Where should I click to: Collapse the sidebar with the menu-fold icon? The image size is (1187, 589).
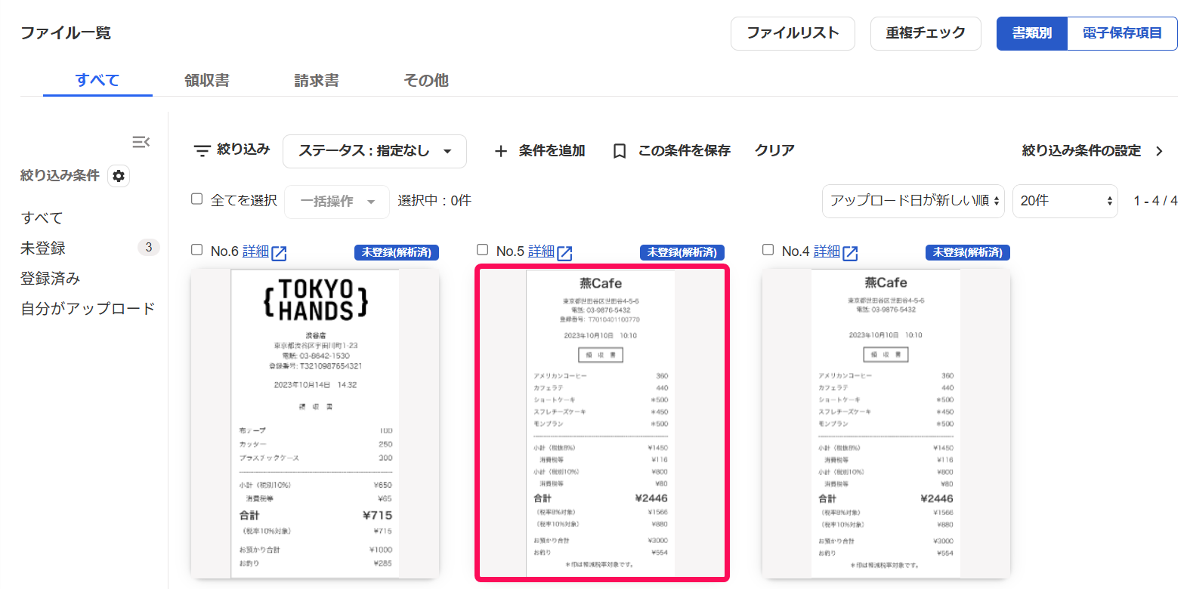pos(141,142)
